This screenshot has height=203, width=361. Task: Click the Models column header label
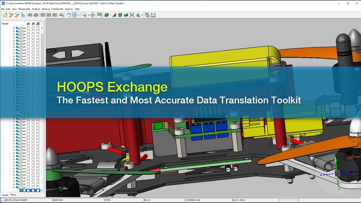click(x=5, y=24)
